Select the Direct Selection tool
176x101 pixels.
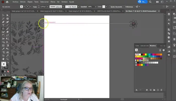pos(7,15)
